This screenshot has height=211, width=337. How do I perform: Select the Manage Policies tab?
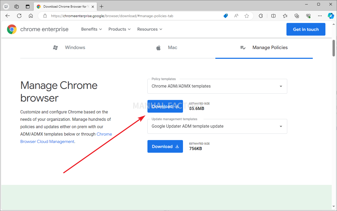[264, 47]
